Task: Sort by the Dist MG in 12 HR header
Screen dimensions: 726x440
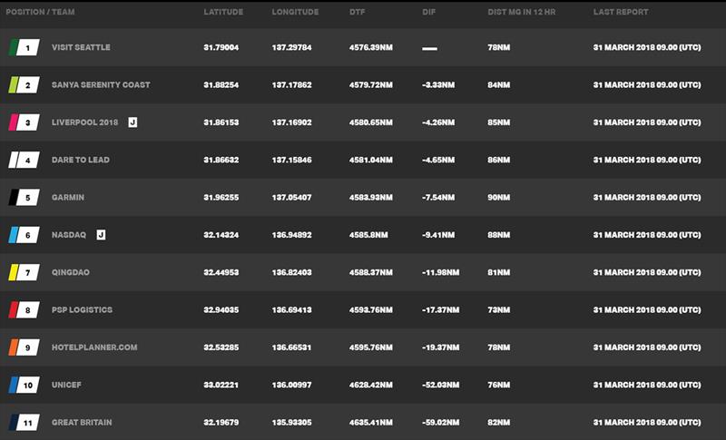Action: click(x=521, y=12)
